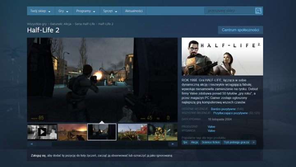The image size is (296, 167).
Task: Open Bardzo pozytywne recent reviews link
Action: pyautogui.click(x=223, y=109)
